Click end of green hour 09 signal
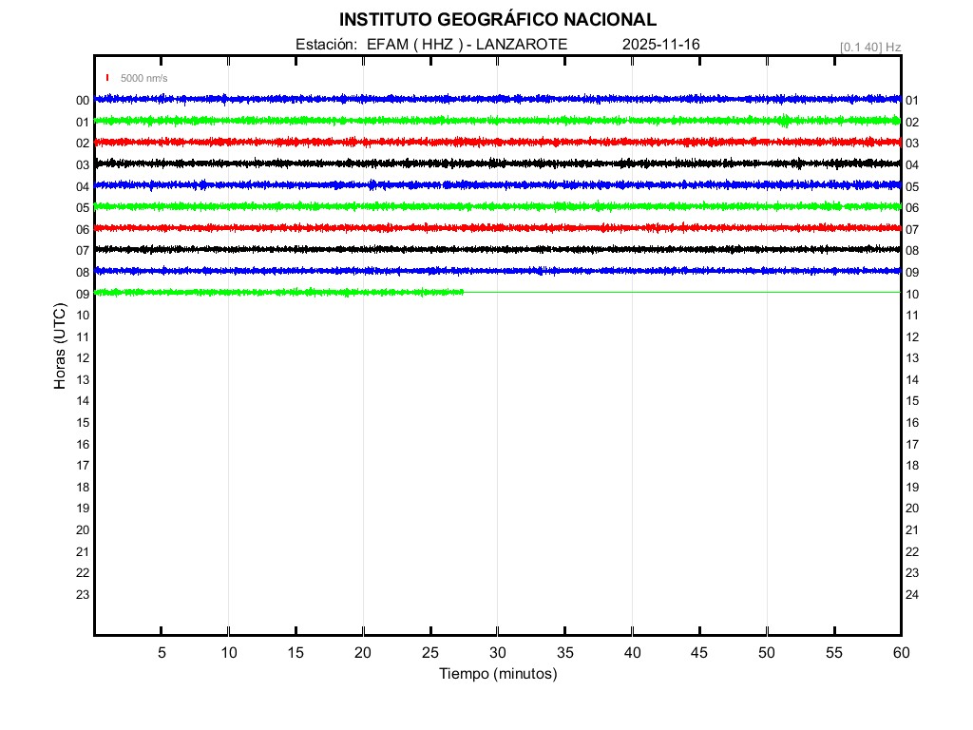The image size is (973, 730). [x=463, y=292]
